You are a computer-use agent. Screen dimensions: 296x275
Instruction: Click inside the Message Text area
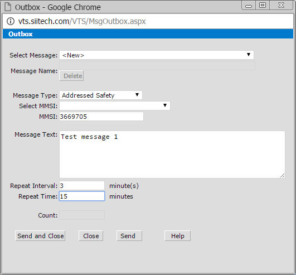click(x=172, y=155)
